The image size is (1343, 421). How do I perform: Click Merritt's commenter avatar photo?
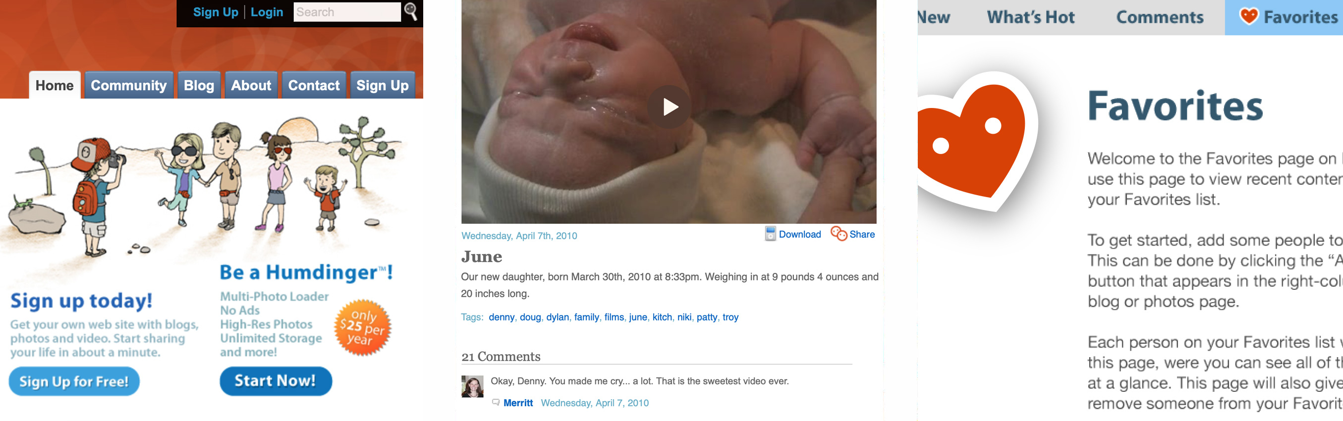[472, 387]
